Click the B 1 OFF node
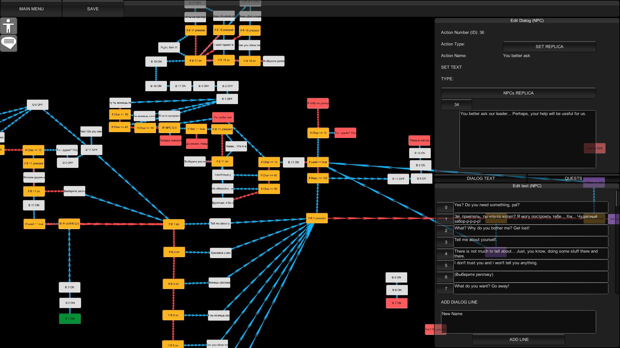This screenshot has width=620, height=348. 227,99
